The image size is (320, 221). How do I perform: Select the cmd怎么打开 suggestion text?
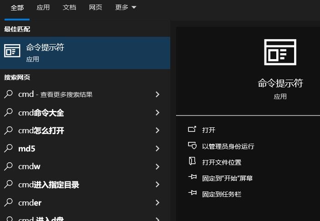pyautogui.click(x=41, y=131)
